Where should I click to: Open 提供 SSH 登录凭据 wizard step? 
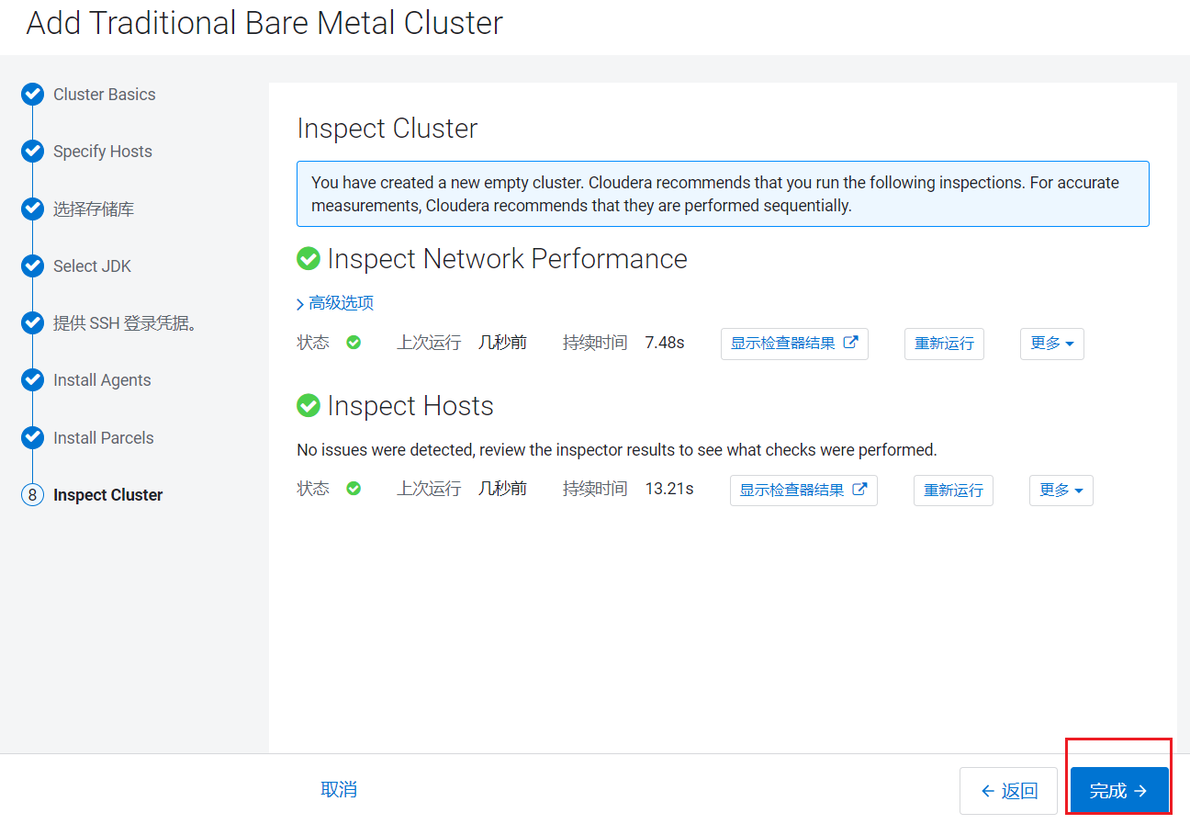[126, 323]
